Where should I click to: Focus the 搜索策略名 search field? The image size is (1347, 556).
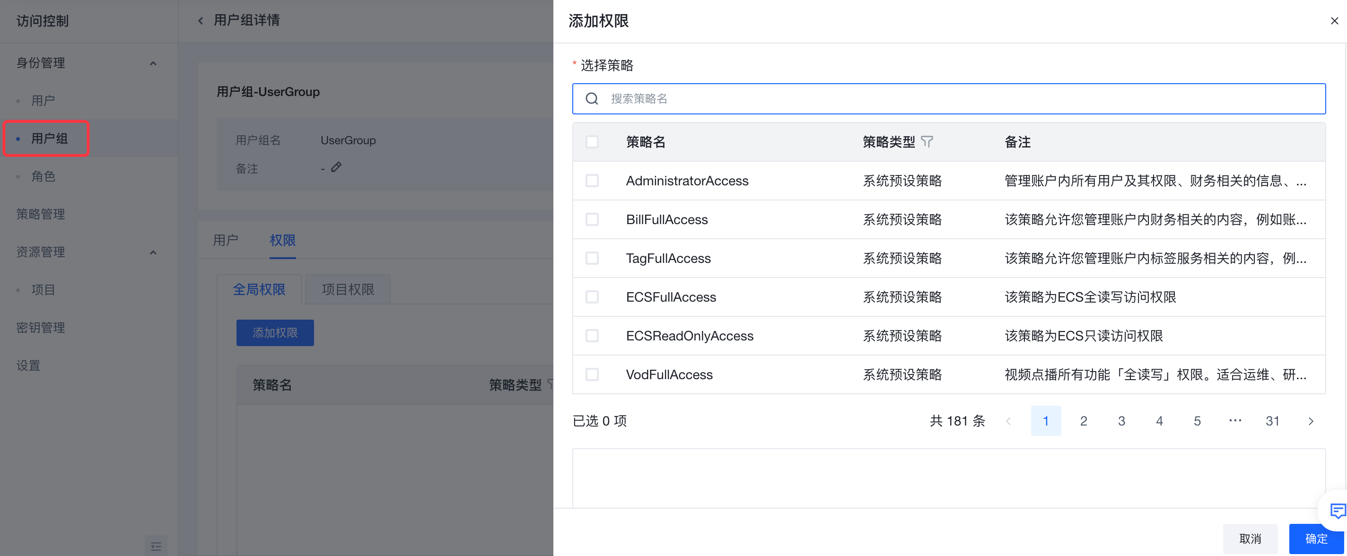(949, 99)
